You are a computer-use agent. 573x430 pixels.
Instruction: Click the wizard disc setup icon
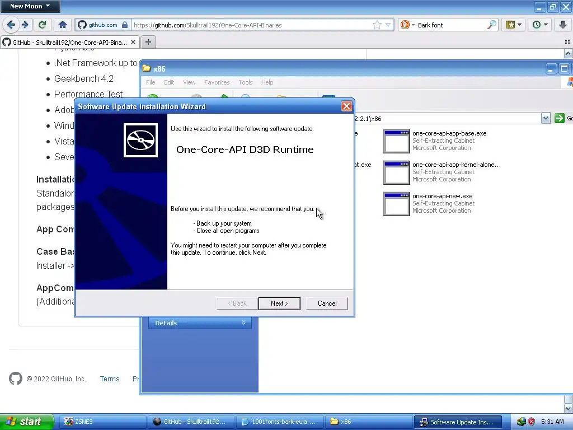pos(140,140)
